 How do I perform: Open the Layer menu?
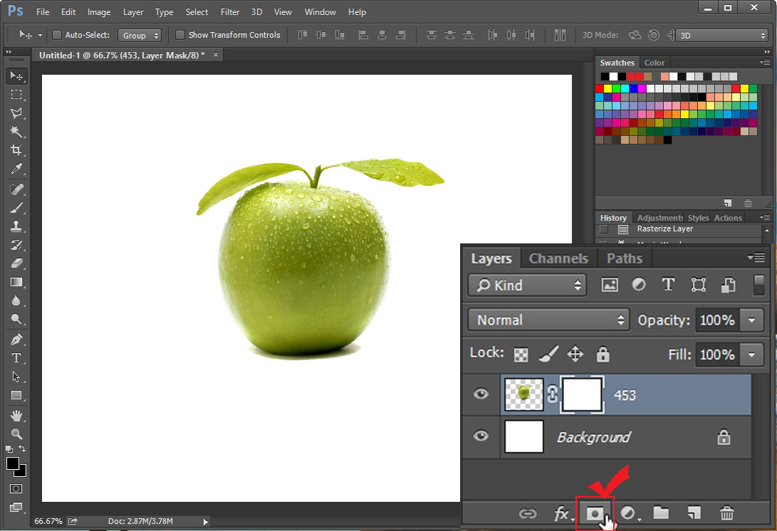(x=133, y=12)
